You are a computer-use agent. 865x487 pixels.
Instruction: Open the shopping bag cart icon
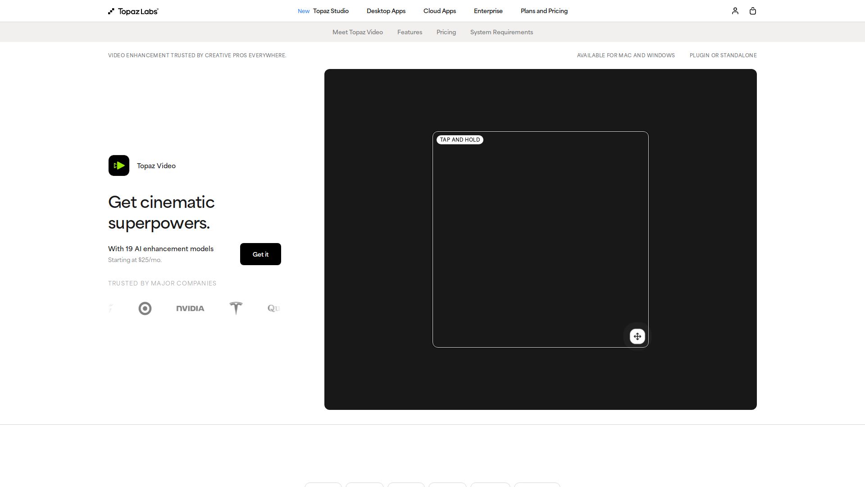752,11
